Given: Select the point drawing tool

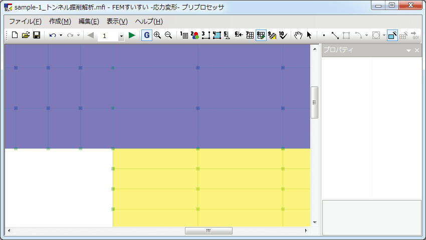Looking at the screenshot, I should (324, 35).
